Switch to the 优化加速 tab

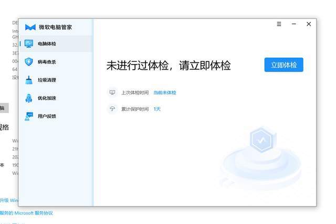click(x=56, y=98)
